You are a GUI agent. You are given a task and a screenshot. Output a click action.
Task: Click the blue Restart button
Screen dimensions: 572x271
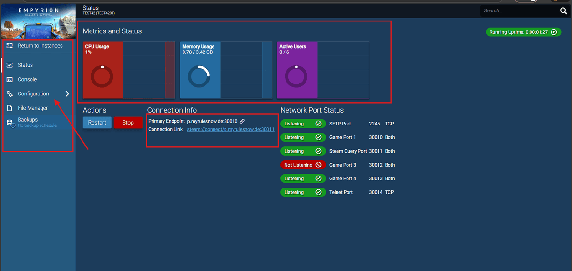[97, 123]
